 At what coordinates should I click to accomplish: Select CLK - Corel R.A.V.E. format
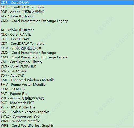[x=67, y=35]
